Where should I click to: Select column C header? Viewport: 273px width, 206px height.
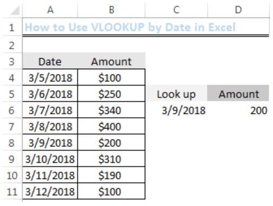(x=176, y=10)
